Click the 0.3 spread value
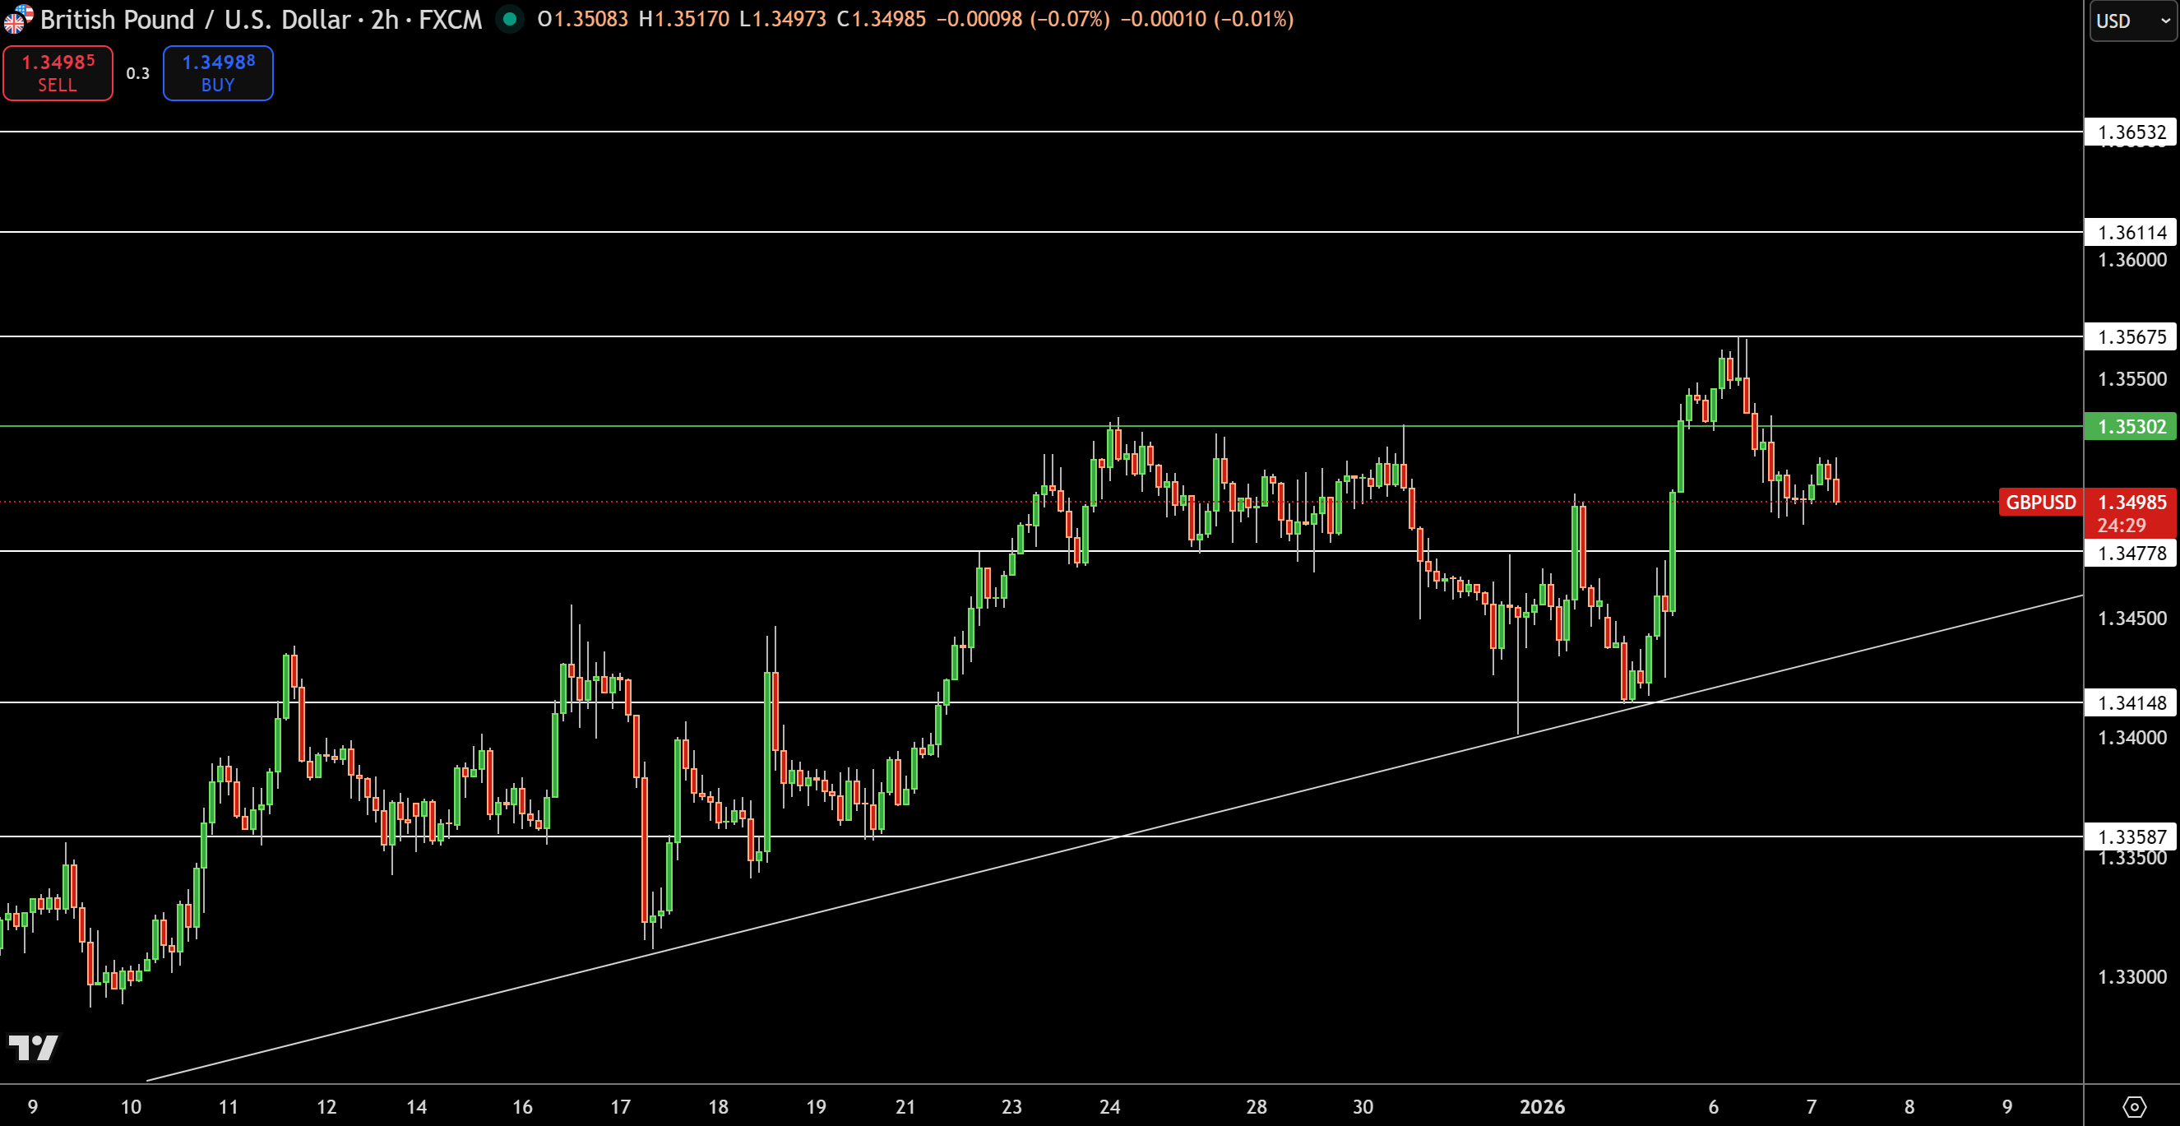Image resolution: width=2180 pixels, height=1126 pixels. [x=137, y=74]
